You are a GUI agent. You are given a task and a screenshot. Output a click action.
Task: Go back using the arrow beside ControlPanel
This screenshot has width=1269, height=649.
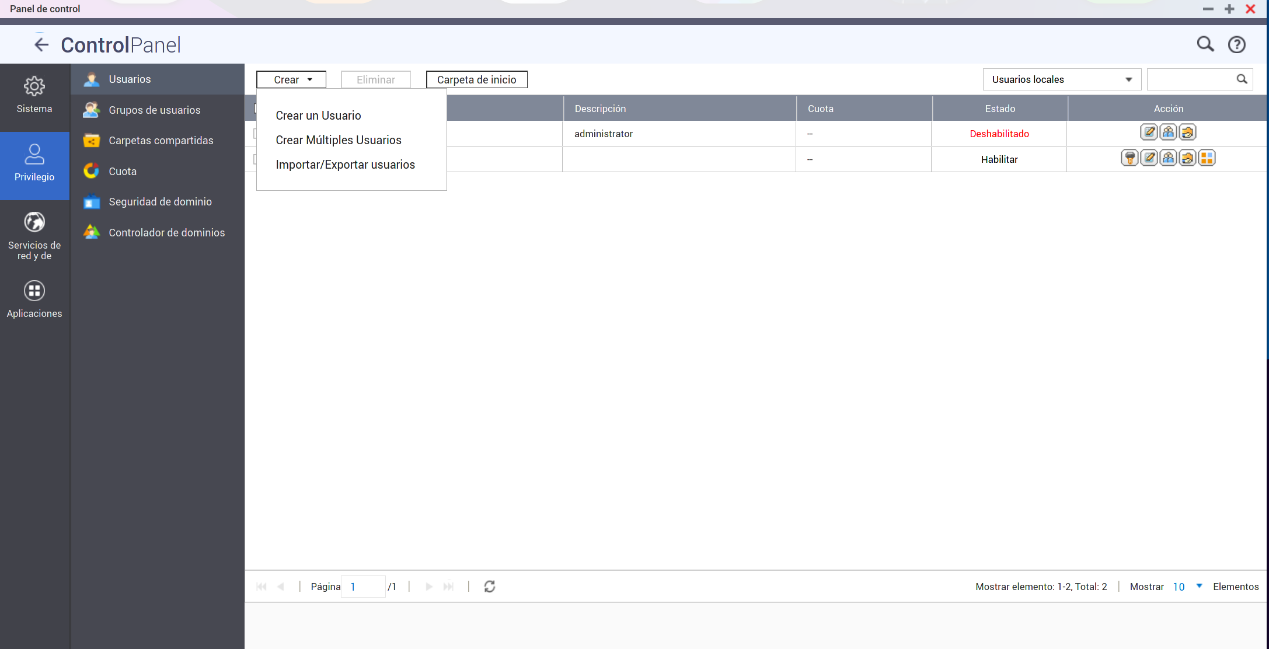tap(41, 45)
